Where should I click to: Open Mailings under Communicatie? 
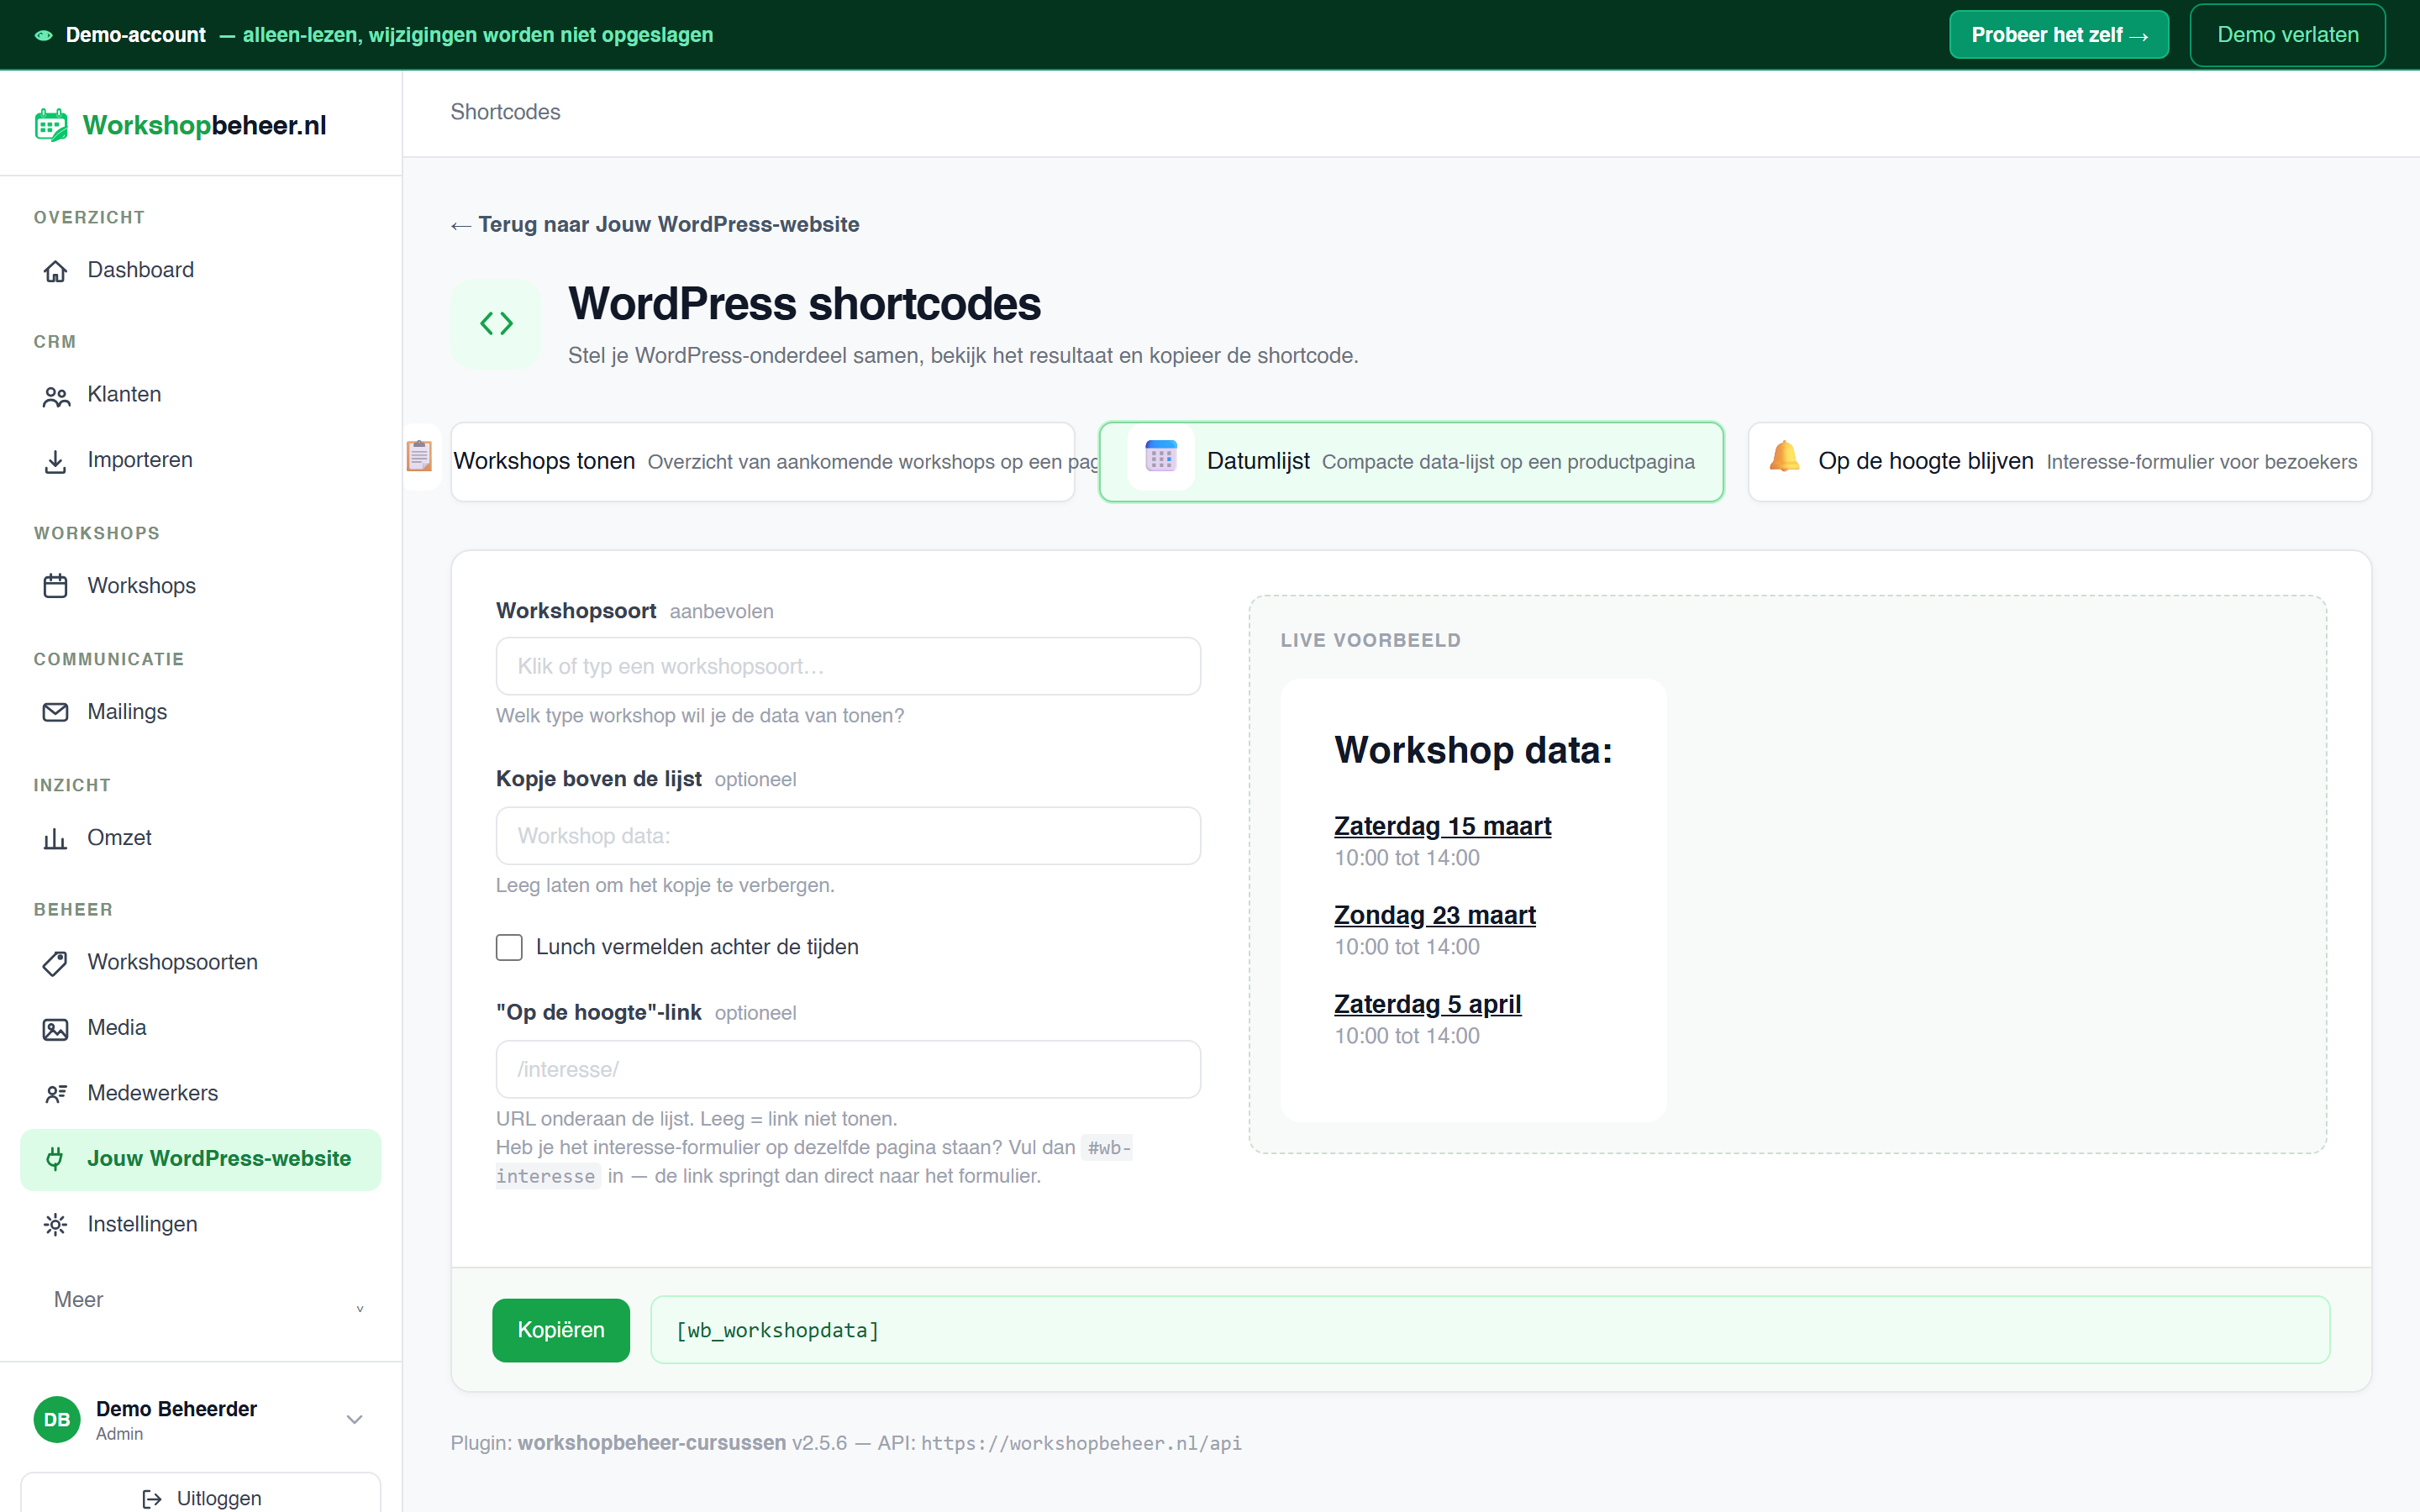click(x=201, y=711)
